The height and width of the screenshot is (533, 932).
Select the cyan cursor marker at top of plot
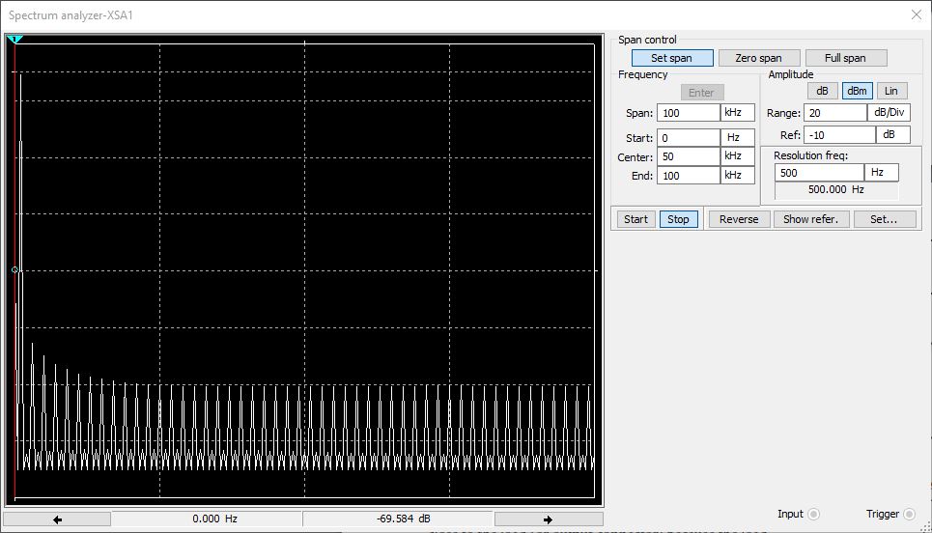coord(14,40)
